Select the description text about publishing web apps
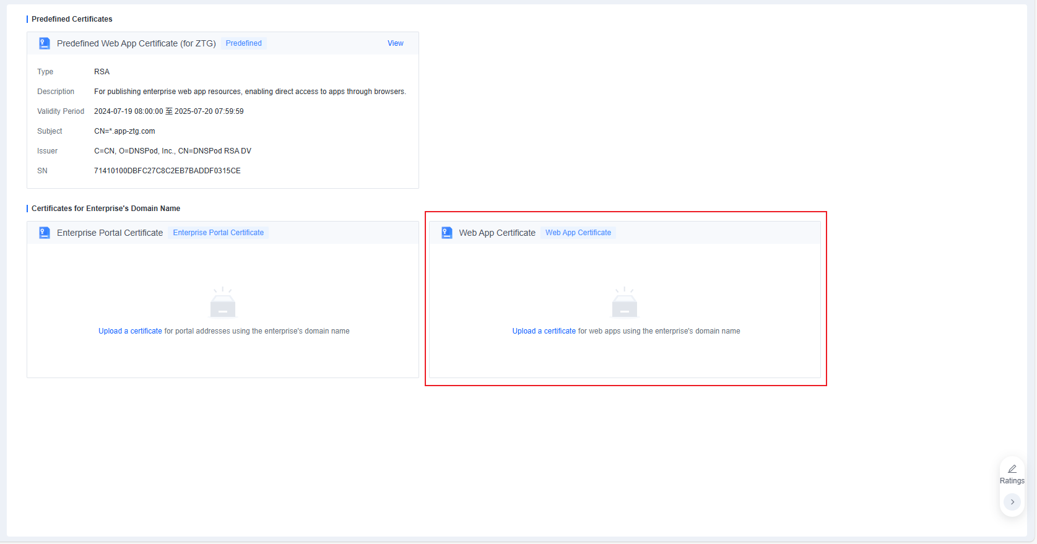The image size is (1037, 544). point(250,92)
